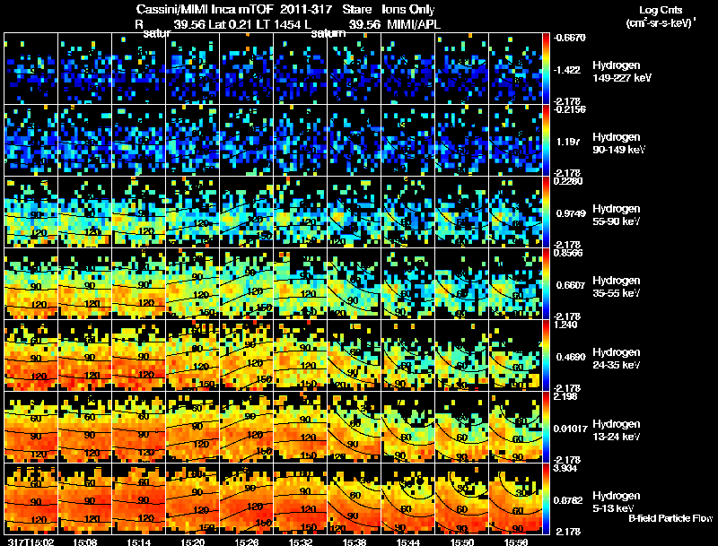The image size is (718, 546).
Task: Click the color bar for Hydrogen 55-90 keV
Action: coord(546,212)
